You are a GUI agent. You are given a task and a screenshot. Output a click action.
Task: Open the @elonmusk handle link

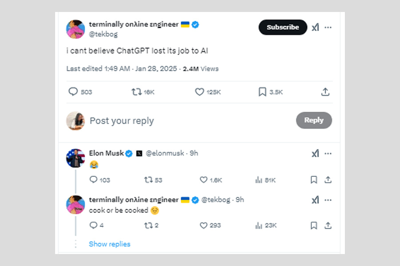(x=165, y=153)
